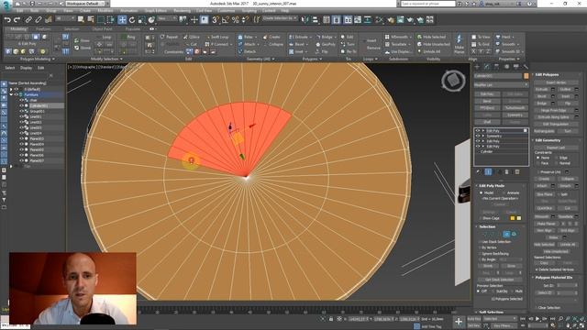Click the orange object color swatch
Screen dimensions: 587x330
point(526,76)
